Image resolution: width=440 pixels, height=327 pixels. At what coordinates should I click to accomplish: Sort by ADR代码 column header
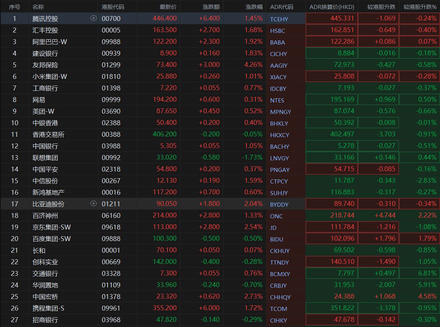[x=281, y=7]
